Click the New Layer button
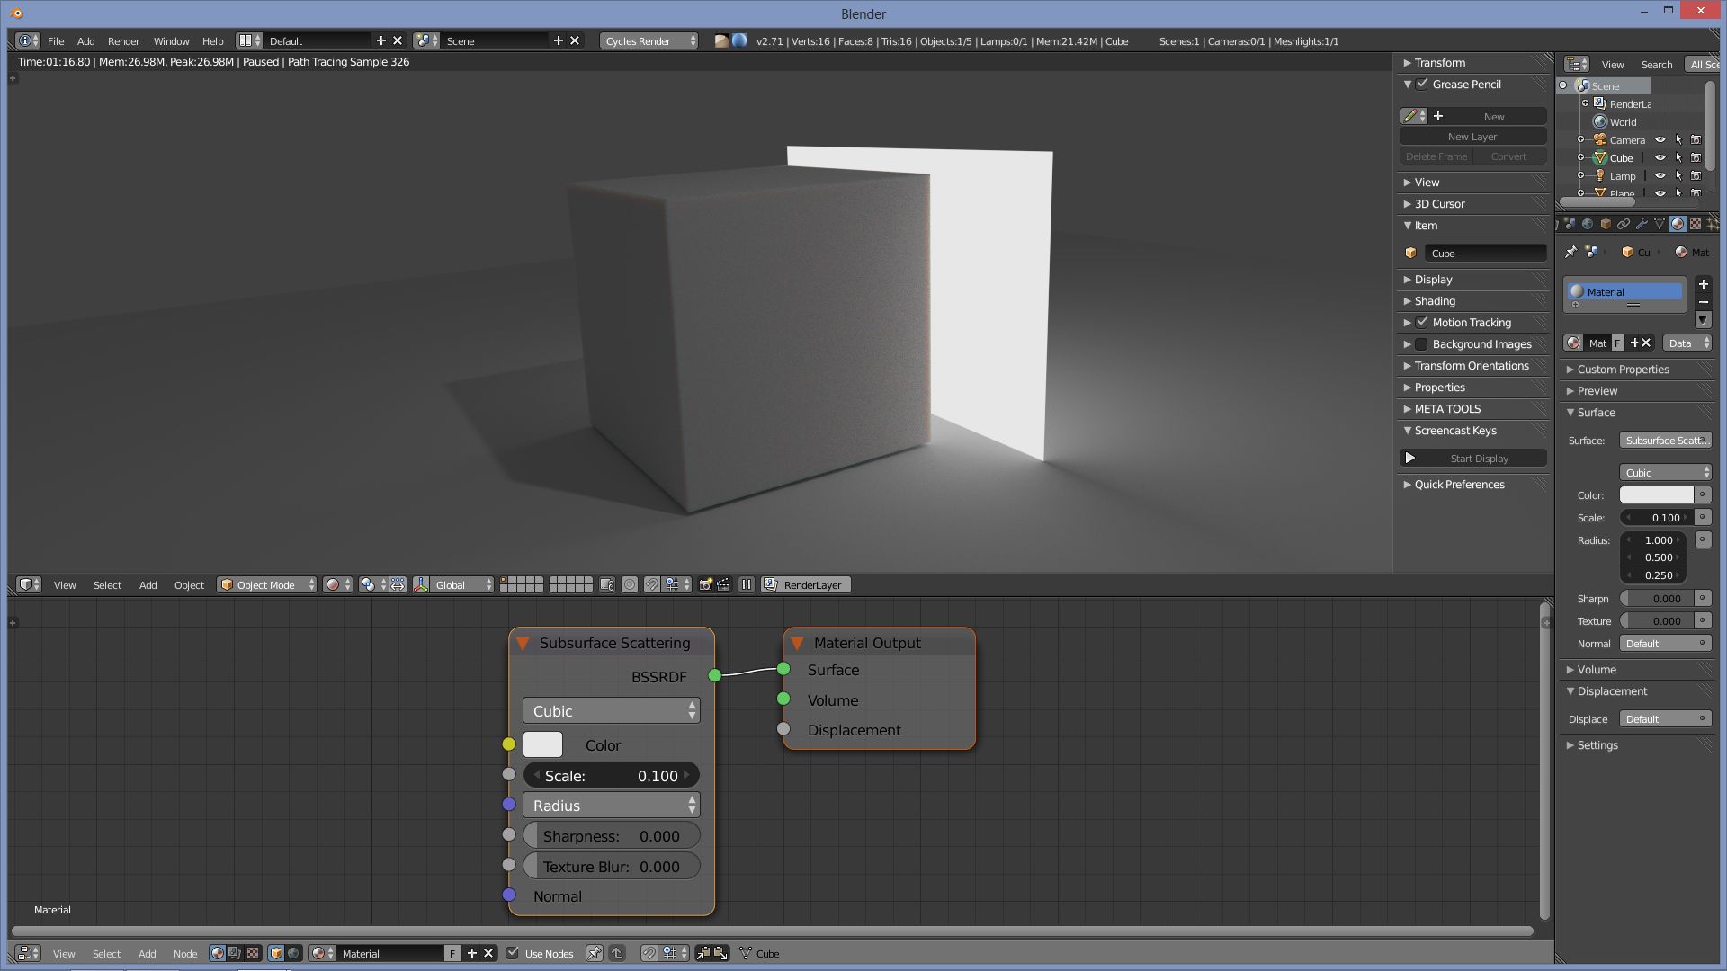 point(1472,136)
